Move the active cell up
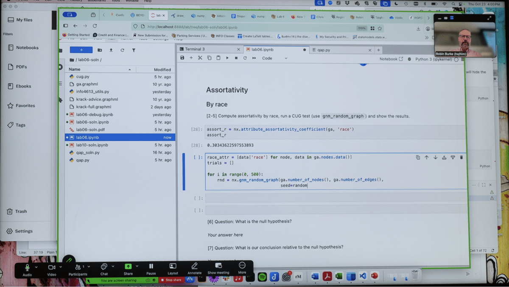The image size is (509, 287). point(427,158)
